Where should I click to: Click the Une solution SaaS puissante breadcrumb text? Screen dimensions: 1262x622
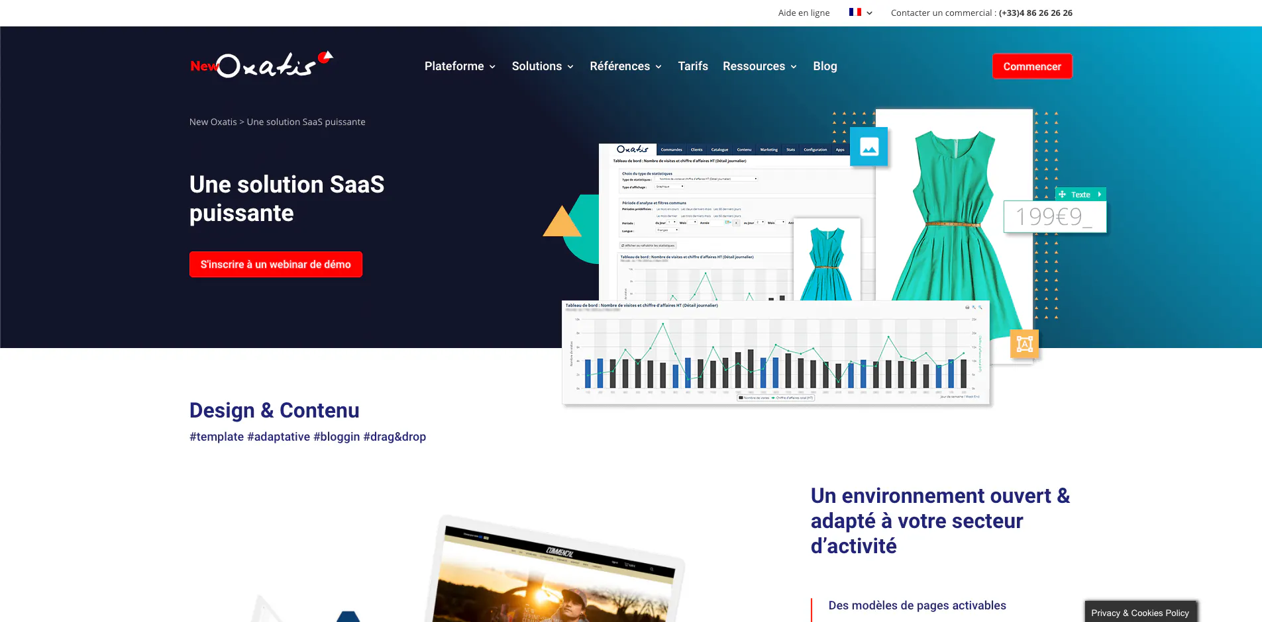pos(306,122)
